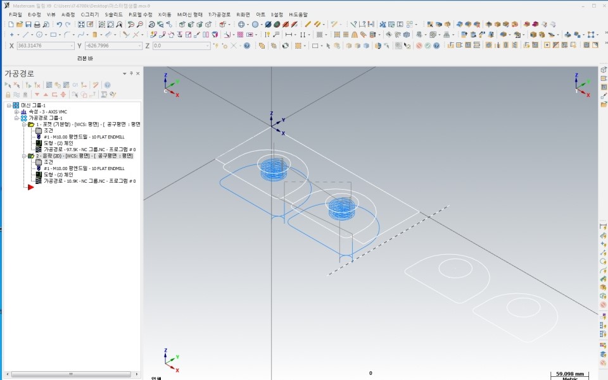The width and height of the screenshot is (608, 380).
Task: Collapse the 가공경로 그룹-1 node
Action: point(16,118)
